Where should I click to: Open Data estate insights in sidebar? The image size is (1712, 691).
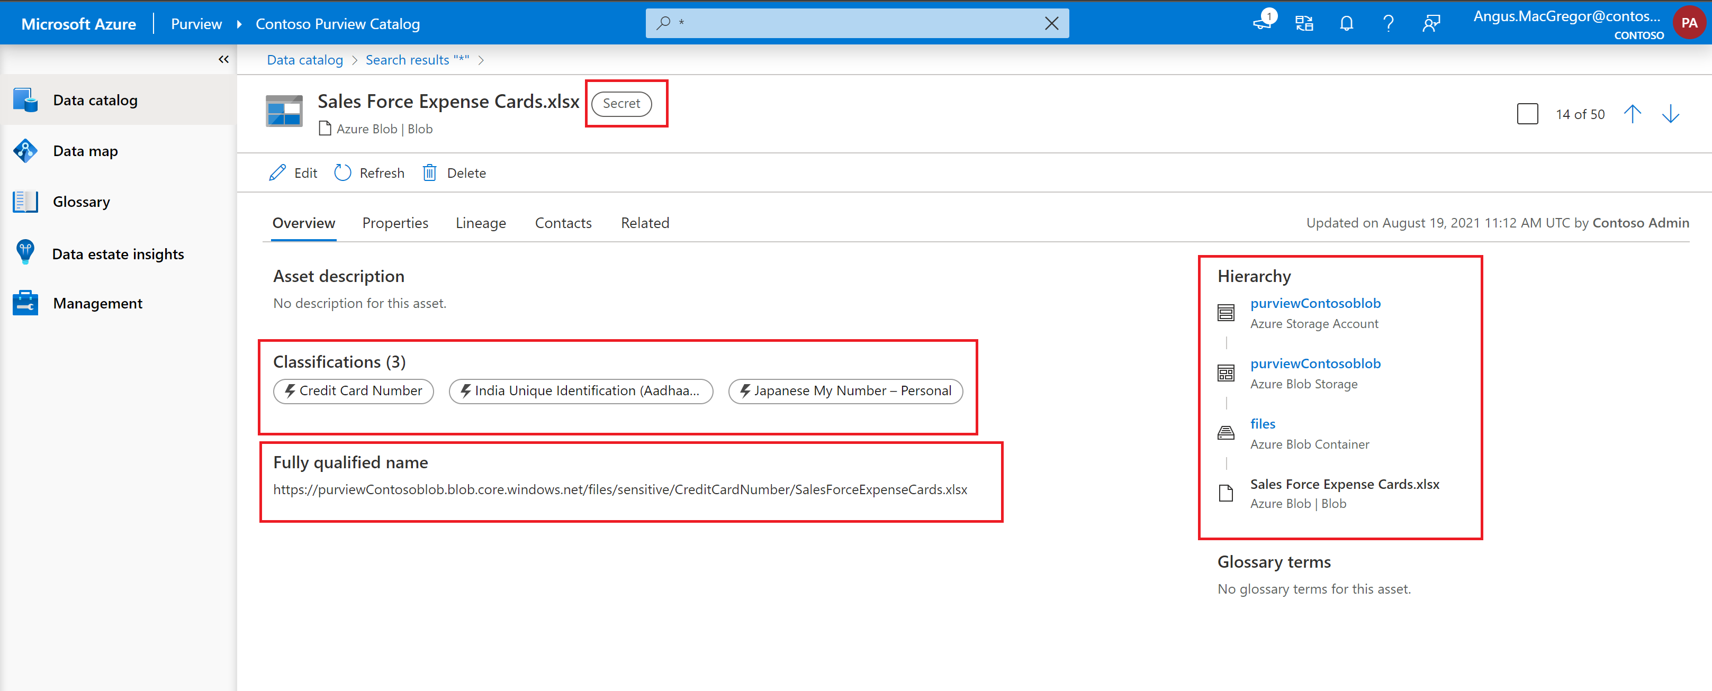118,254
